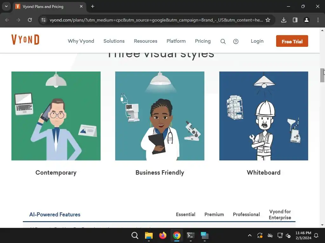Click the Whiteboard caption text
325x243 pixels.
click(x=264, y=172)
